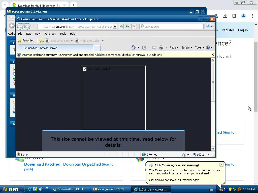
Task: Click the blue Help question mark icon
Action: point(208,47)
